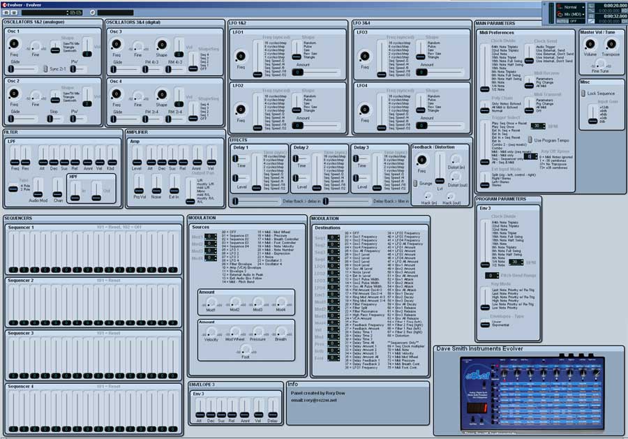Click the Input Gain fader in Misc
Screen dimensions: 628x439
pos(592,115)
